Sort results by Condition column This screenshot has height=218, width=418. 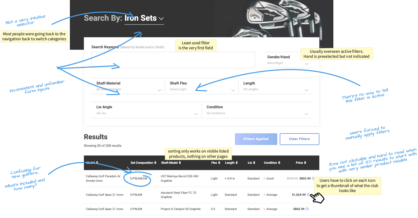pyautogui.click(x=272, y=163)
